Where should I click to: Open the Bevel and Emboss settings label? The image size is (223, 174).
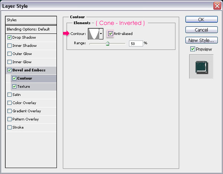[x=29, y=70]
